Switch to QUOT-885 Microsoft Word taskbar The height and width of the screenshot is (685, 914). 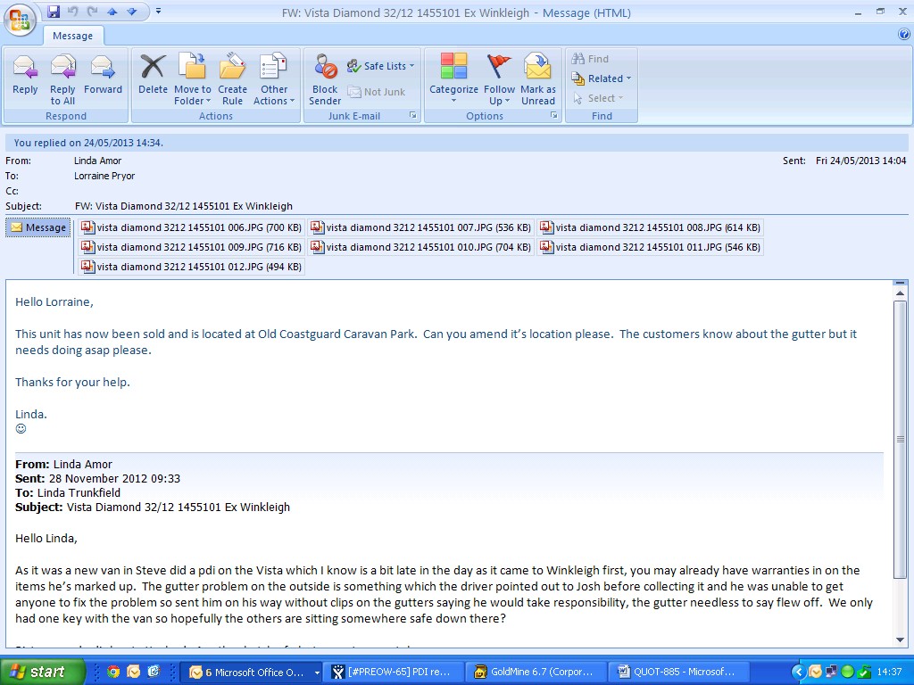[678, 673]
